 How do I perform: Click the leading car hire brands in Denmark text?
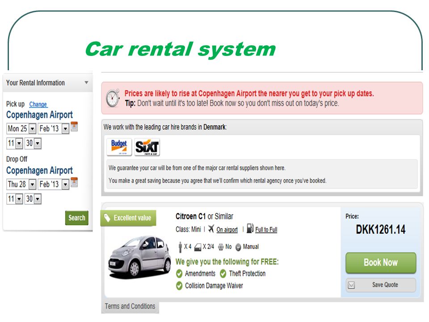pyautogui.click(x=165, y=127)
